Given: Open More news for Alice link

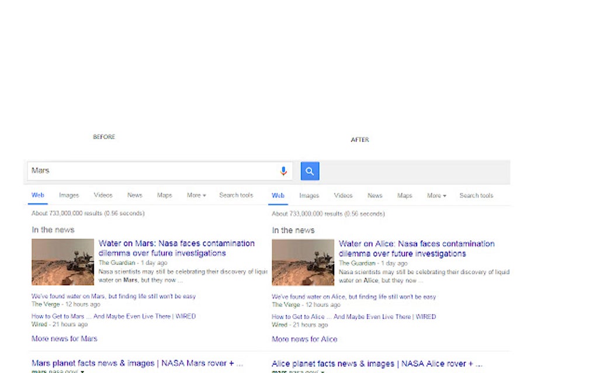Looking at the screenshot, I should (304, 339).
